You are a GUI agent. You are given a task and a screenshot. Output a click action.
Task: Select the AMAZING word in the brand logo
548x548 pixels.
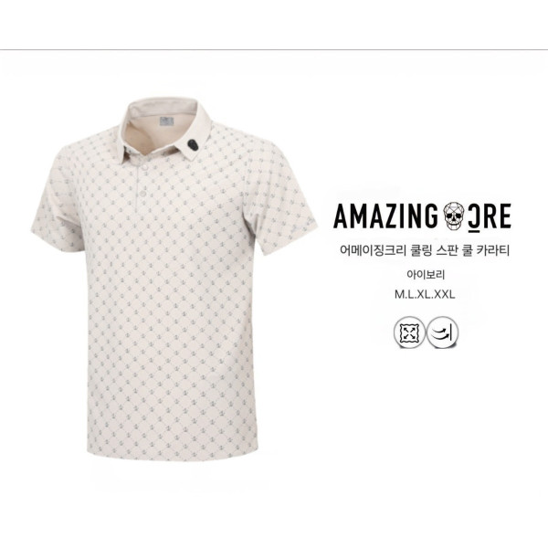(x=385, y=216)
